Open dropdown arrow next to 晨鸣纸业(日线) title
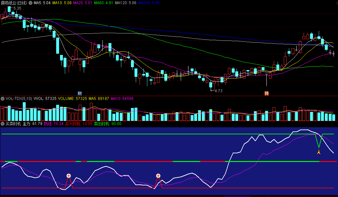Screen dimensions: 338x197 30,3
